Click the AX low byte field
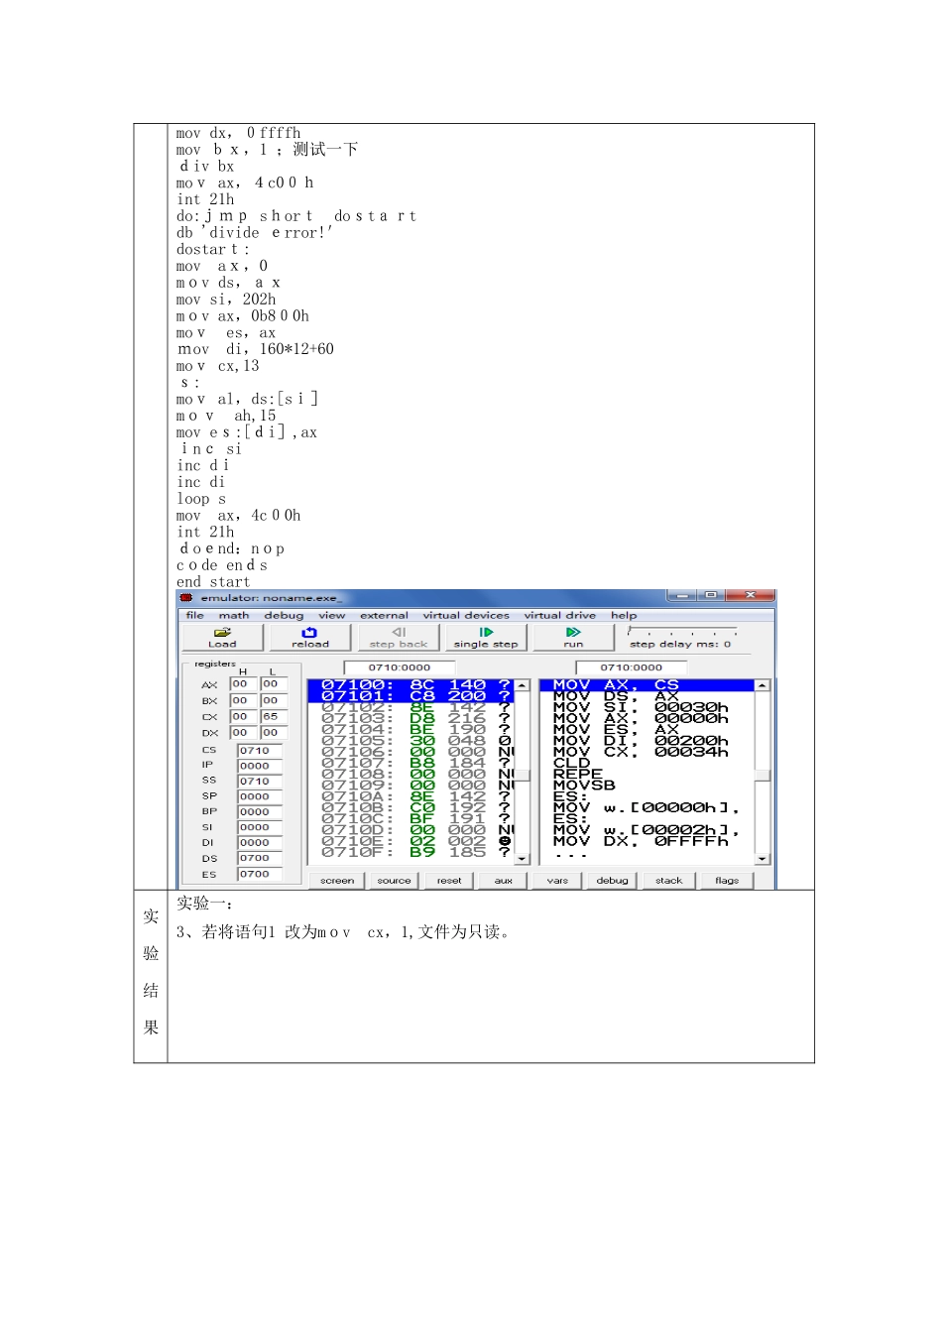The image size is (942, 1333). [x=274, y=684]
